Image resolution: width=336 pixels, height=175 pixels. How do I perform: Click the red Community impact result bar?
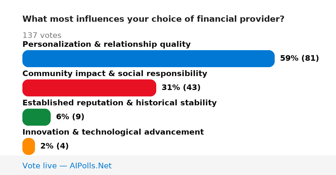pyautogui.click(x=89, y=88)
